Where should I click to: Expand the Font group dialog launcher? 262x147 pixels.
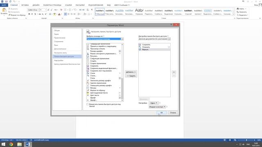[62, 18]
